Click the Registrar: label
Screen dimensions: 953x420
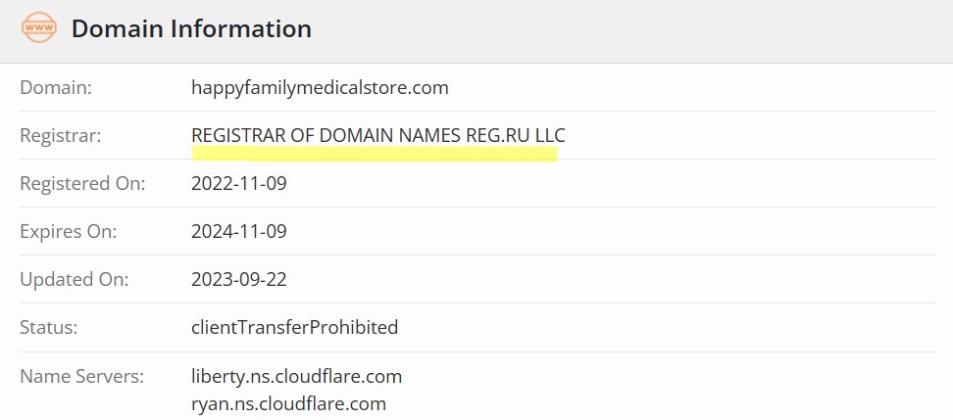tap(61, 135)
